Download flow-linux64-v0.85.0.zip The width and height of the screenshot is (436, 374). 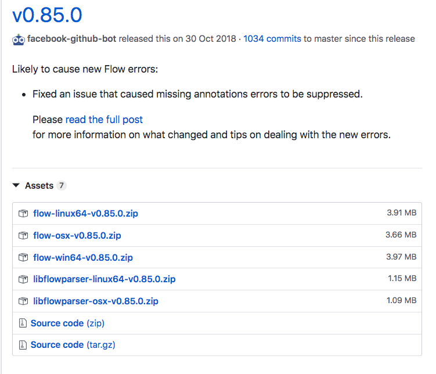pyautogui.click(x=86, y=213)
